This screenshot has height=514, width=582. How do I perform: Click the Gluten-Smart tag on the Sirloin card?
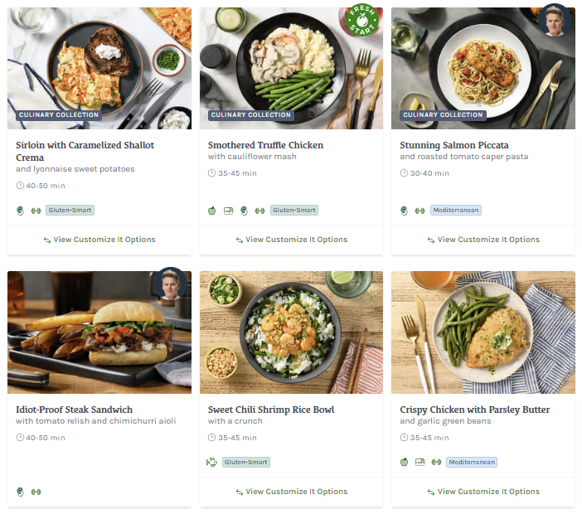(x=70, y=211)
